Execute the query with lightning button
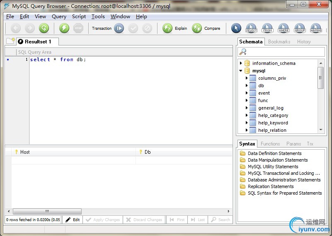Screen dimensions: 332x236 (x=64, y=28)
